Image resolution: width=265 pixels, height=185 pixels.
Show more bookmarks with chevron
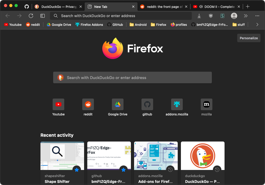pyautogui.click(x=257, y=25)
